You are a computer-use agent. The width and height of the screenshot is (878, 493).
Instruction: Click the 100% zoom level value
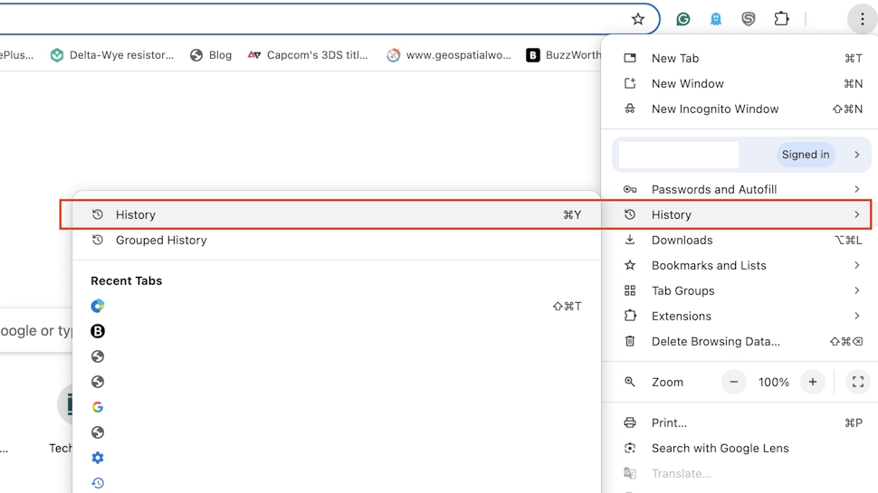[x=773, y=383]
